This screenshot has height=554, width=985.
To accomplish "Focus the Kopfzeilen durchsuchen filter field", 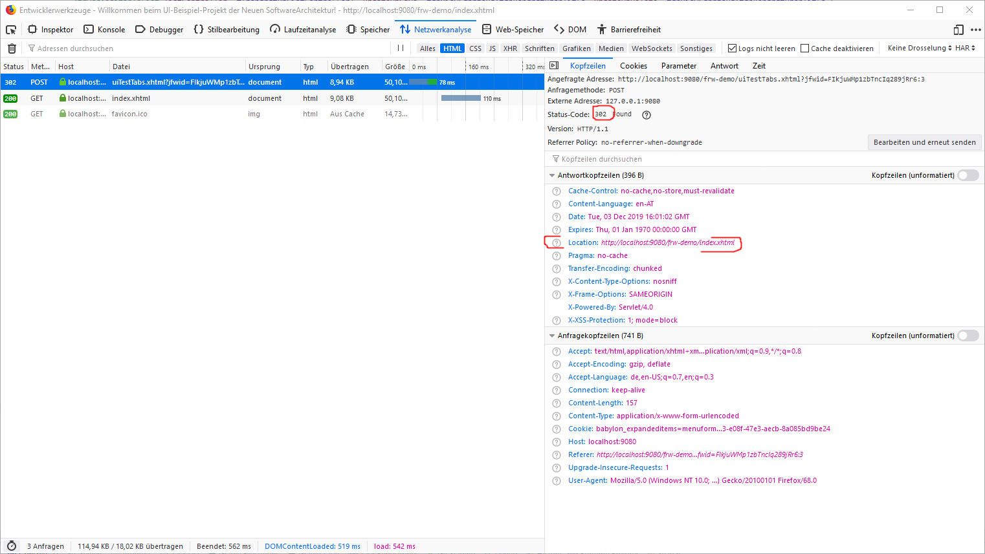I will pos(764,159).
